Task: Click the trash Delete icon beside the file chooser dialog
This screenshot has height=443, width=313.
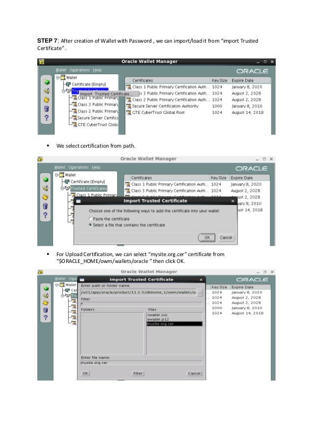Action: click(x=46, y=310)
